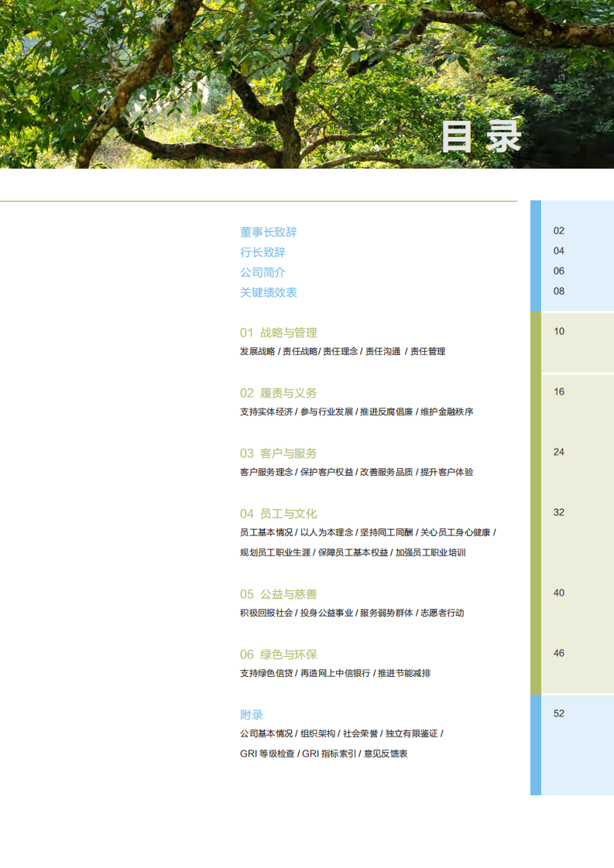Screen dimensions: 614x868
Task: Select the subtopic 支持实体经济
Action: 266,412
